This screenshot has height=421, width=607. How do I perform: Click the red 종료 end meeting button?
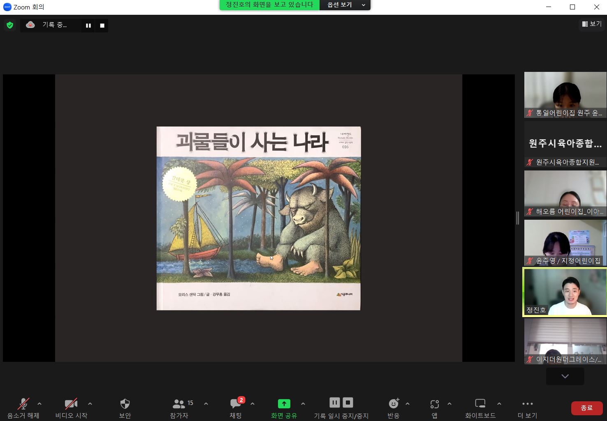point(587,408)
